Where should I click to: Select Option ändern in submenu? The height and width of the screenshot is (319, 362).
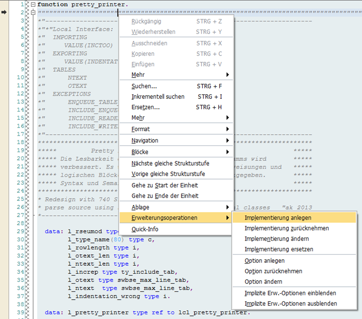coord(294,282)
